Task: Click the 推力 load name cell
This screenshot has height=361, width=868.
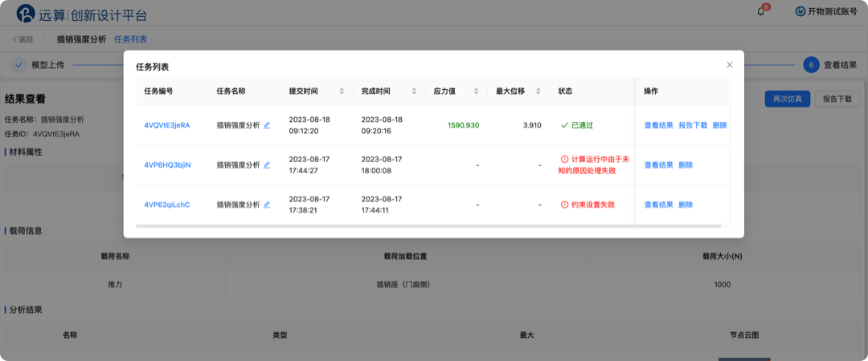Action: pos(115,285)
